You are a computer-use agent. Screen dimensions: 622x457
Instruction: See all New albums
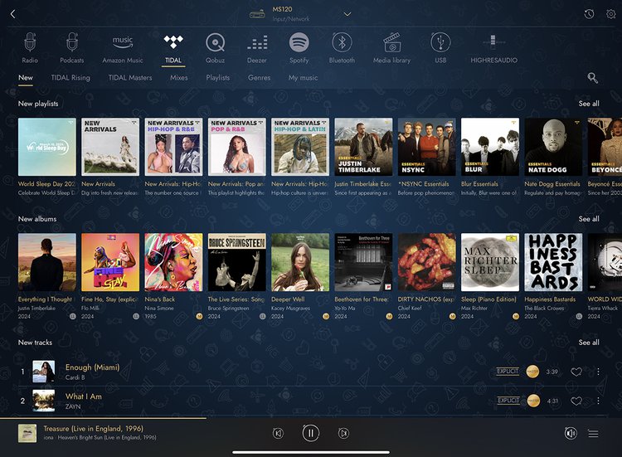[x=589, y=219]
